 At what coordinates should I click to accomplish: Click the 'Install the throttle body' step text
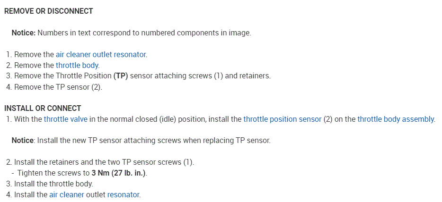(53, 184)
